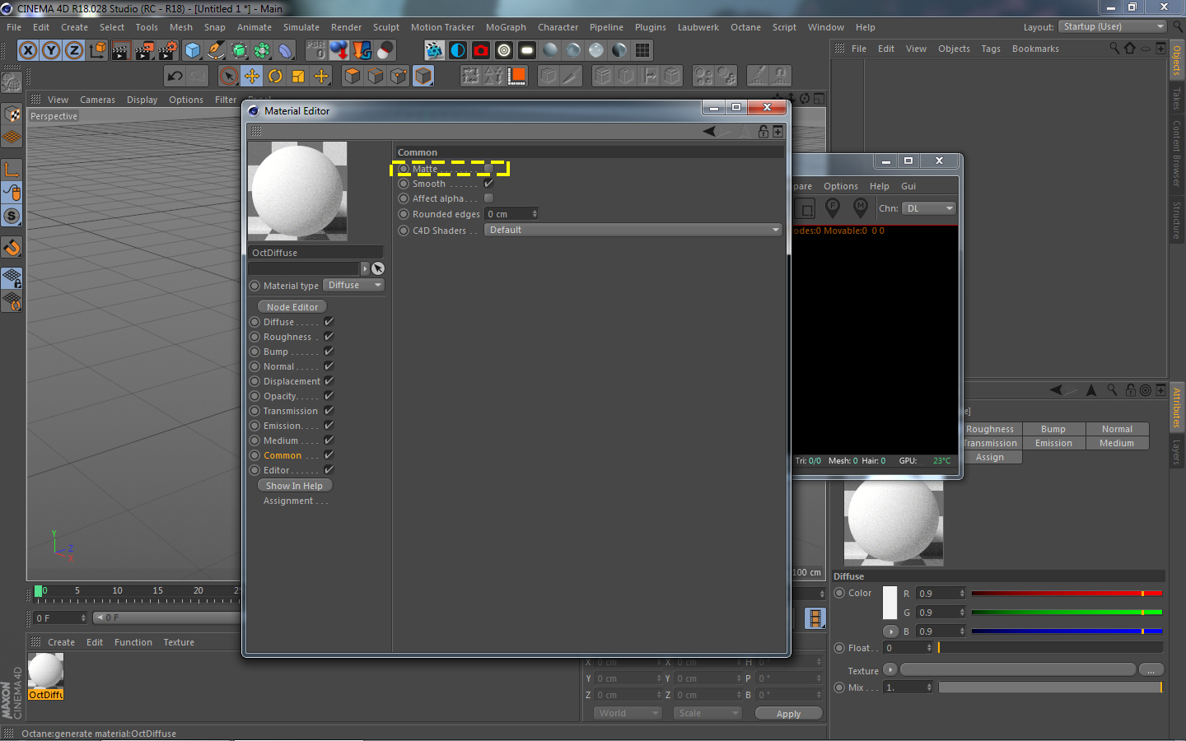Image resolution: width=1186 pixels, height=741 pixels.
Task: Switch to the Emission attribute tab
Action: point(1053,443)
